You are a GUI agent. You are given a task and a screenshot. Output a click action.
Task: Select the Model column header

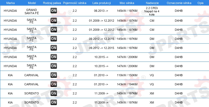(x=32, y=3)
